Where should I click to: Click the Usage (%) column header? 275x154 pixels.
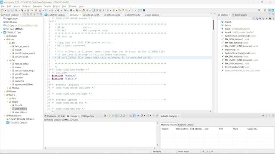click(252, 129)
